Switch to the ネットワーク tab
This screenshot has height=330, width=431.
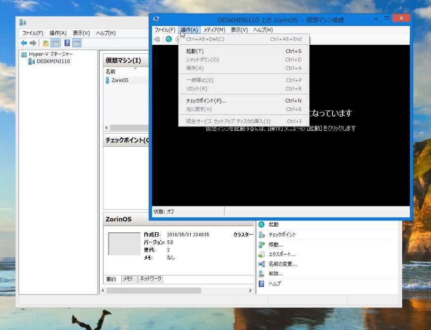150,279
